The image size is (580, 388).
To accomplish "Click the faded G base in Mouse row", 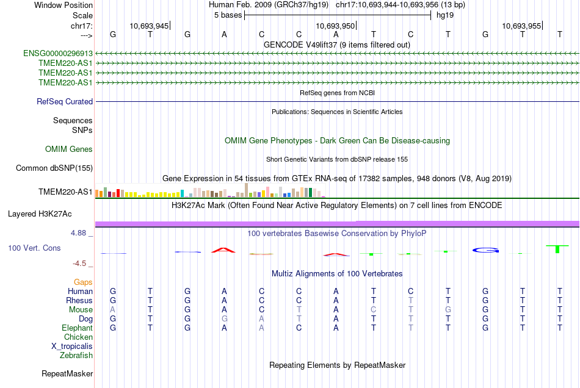I will [x=448, y=310].
